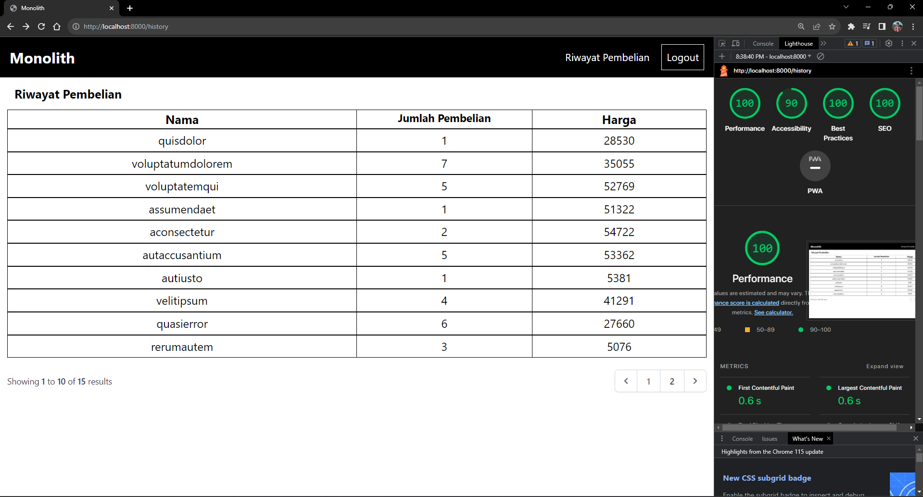Screen dimensions: 923x497
Task: Select the What's New drawer tab
Action: tap(807, 439)
